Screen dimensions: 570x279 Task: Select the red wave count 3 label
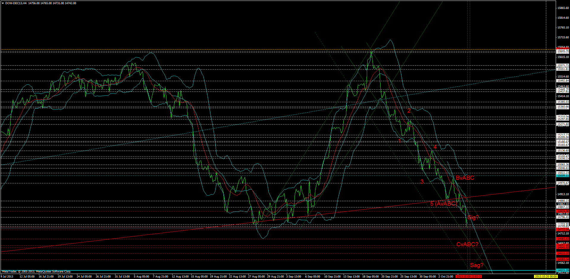(422, 182)
